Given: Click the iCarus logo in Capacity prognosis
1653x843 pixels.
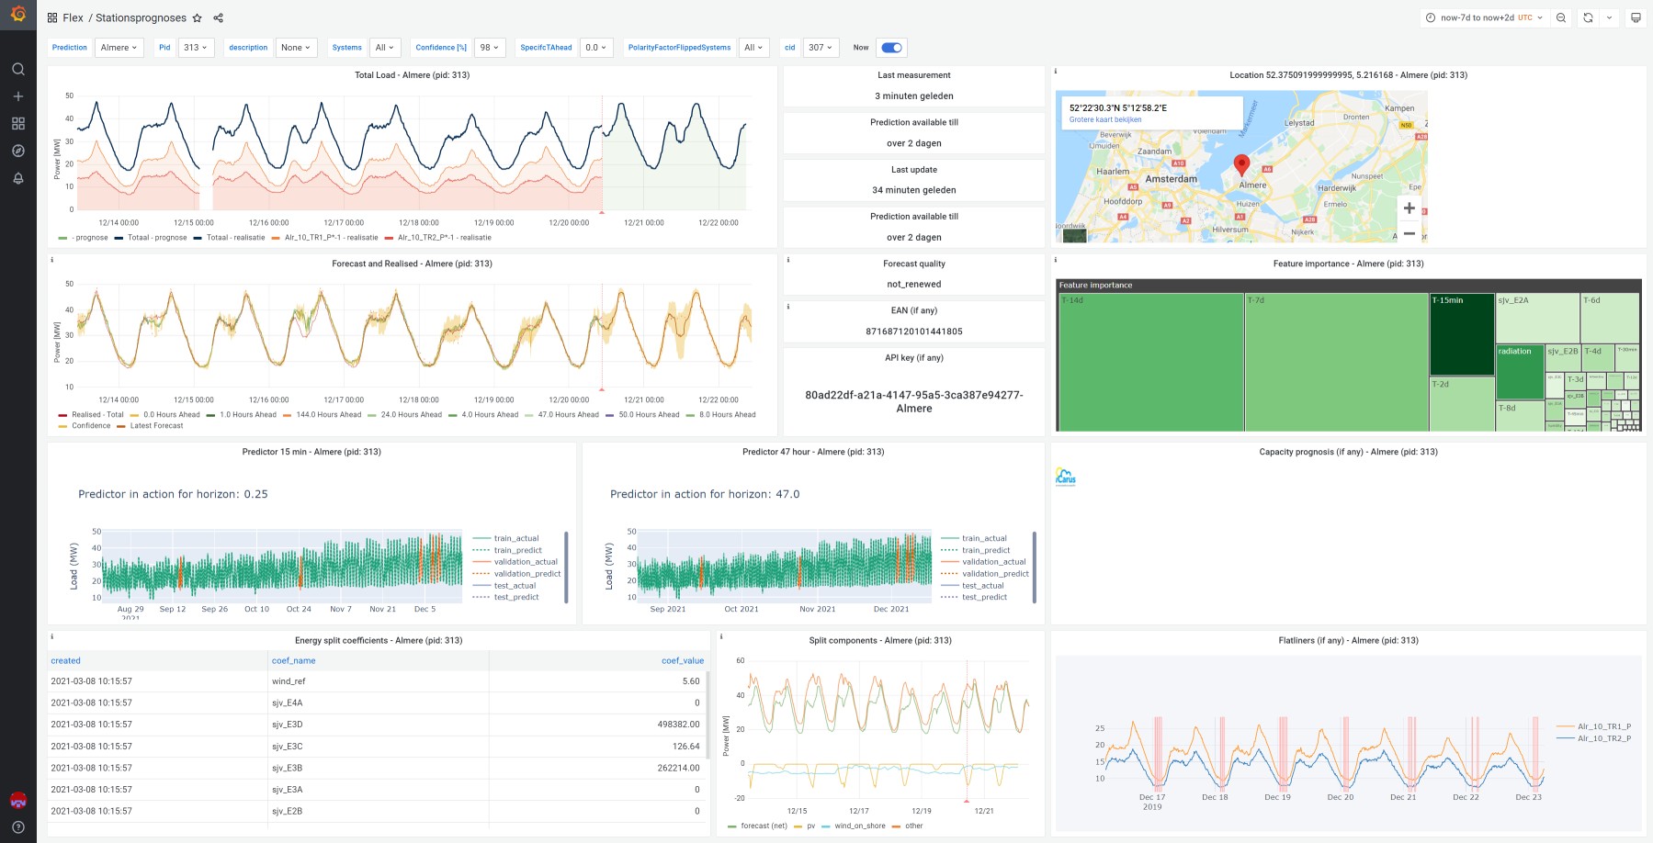Looking at the screenshot, I should tap(1066, 477).
